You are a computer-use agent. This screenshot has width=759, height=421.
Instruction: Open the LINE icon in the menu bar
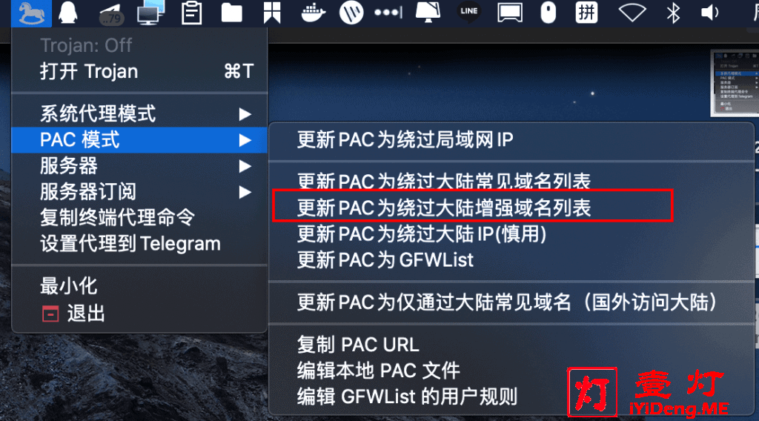point(468,12)
